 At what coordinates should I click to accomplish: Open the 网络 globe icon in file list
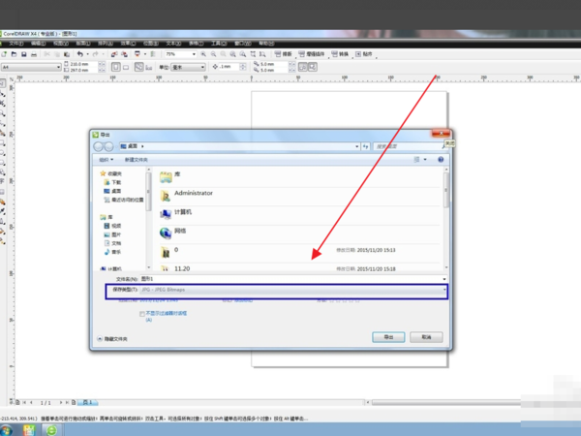coord(166,233)
